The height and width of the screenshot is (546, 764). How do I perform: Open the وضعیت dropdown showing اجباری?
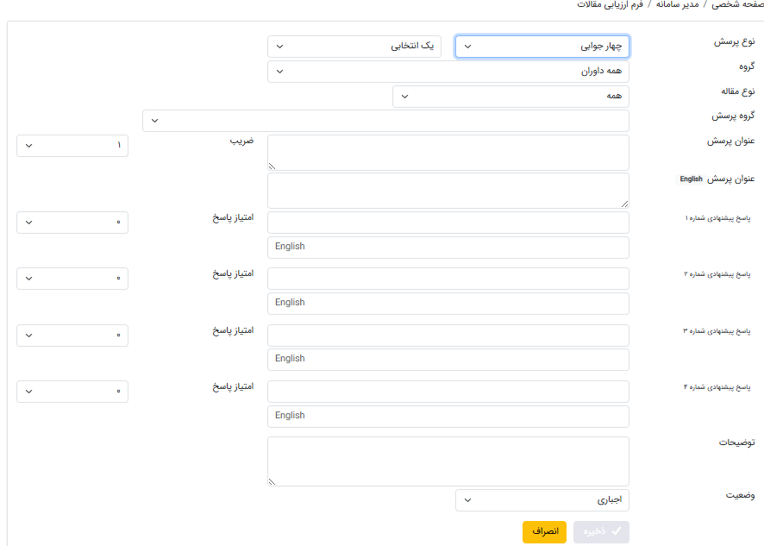(x=542, y=499)
